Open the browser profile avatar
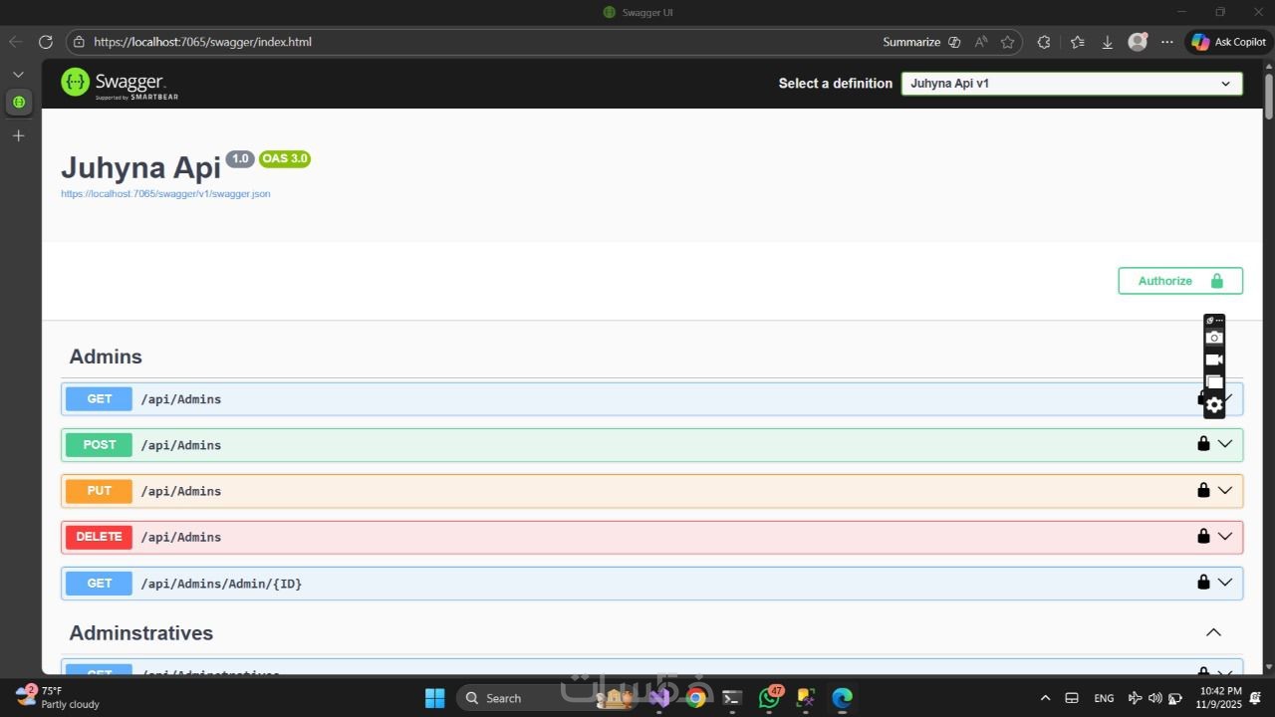The width and height of the screenshot is (1275, 717). [x=1138, y=42]
